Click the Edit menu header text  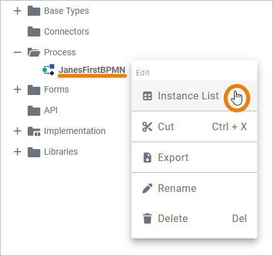[x=143, y=73]
